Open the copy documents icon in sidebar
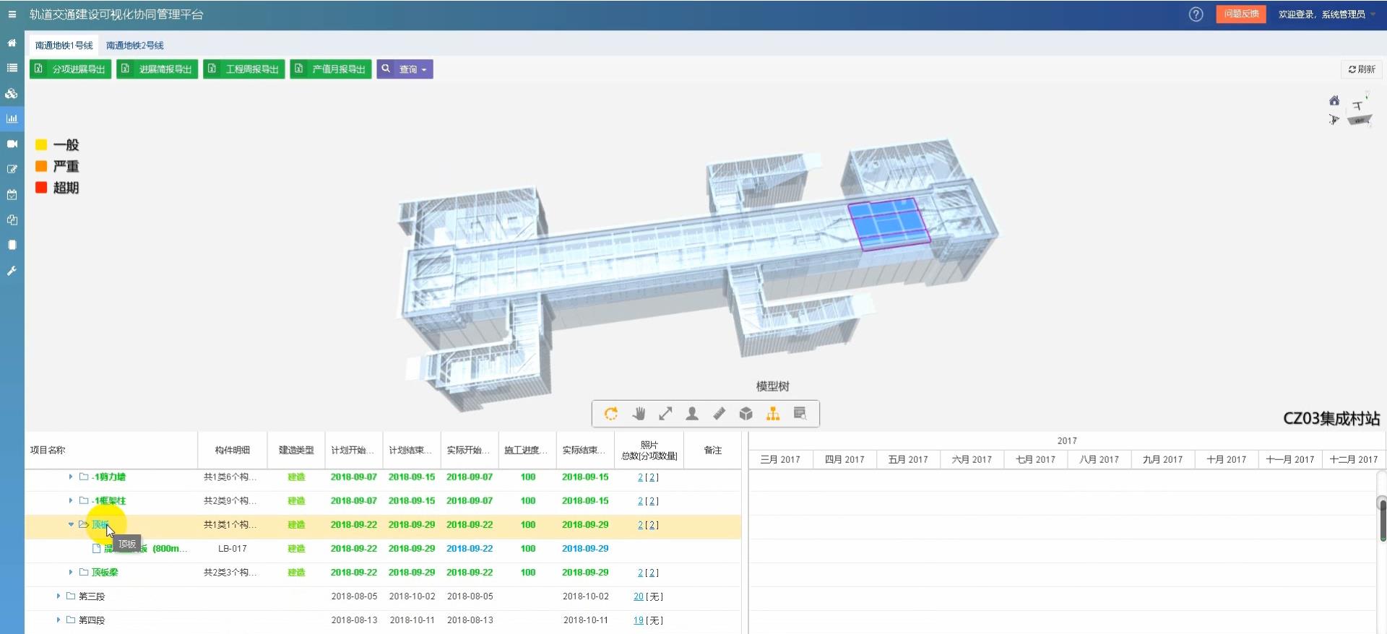Viewport: 1387px width, 634px height. (12, 220)
